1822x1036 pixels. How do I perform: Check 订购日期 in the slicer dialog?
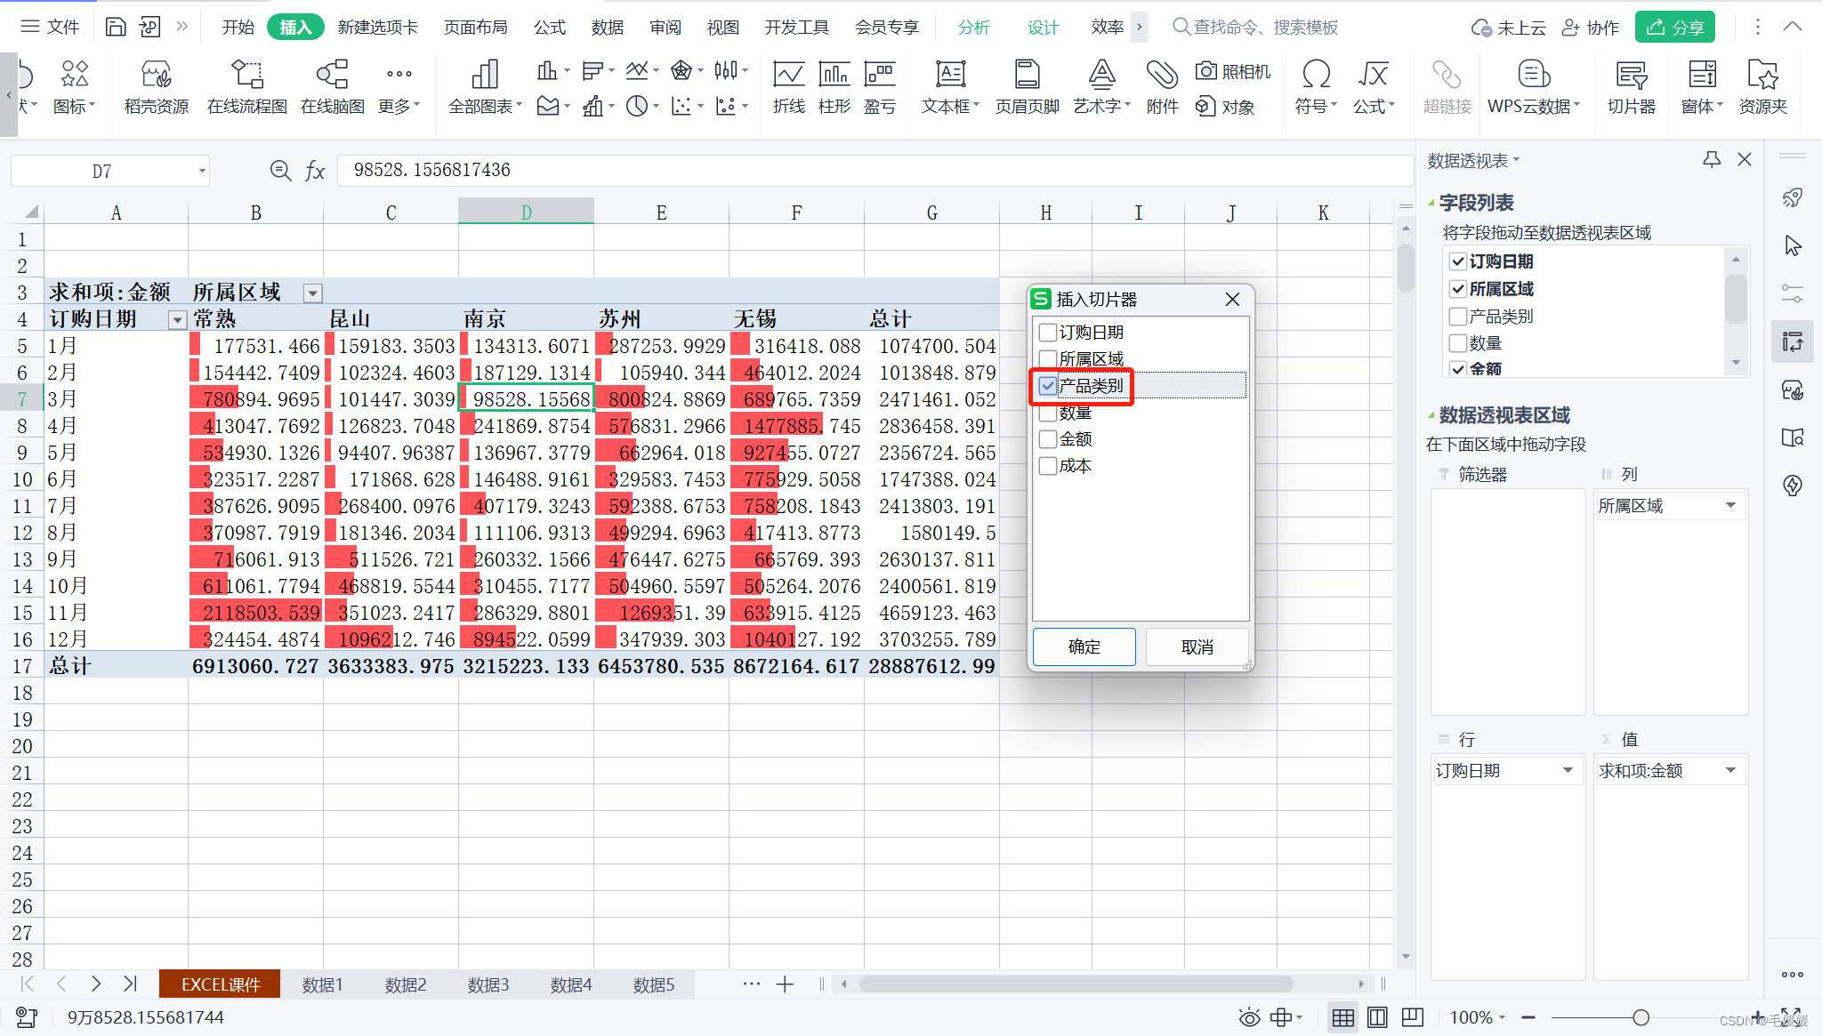(1048, 333)
